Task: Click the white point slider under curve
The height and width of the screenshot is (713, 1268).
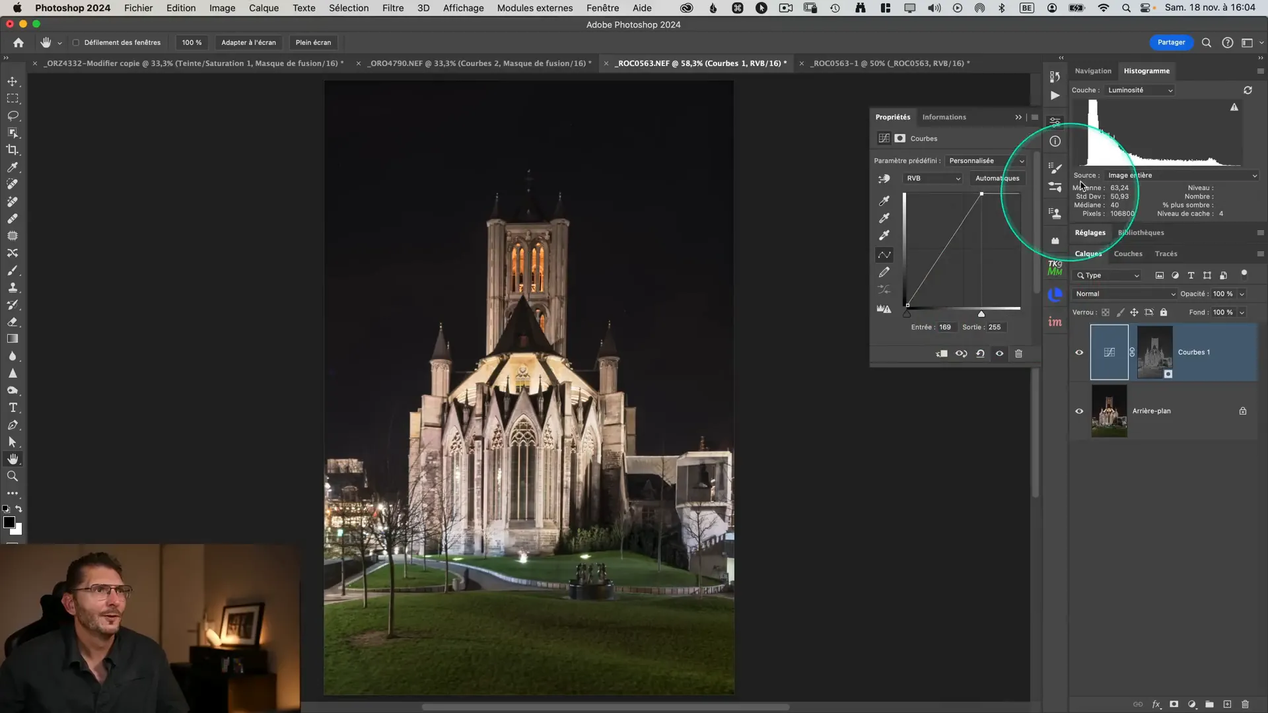Action: coord(981,314)
